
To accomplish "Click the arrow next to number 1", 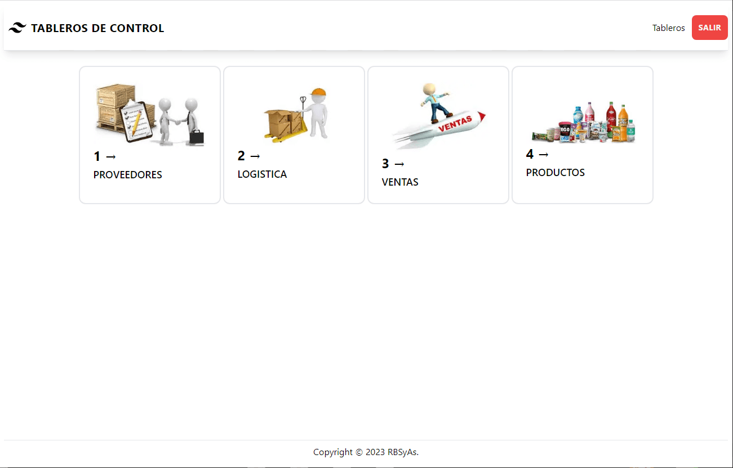I will tap(110, 157).
